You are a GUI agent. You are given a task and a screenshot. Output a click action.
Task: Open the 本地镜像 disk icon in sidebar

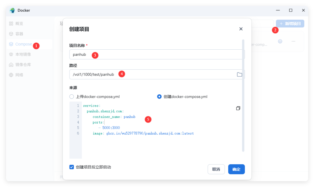point(11,54)
